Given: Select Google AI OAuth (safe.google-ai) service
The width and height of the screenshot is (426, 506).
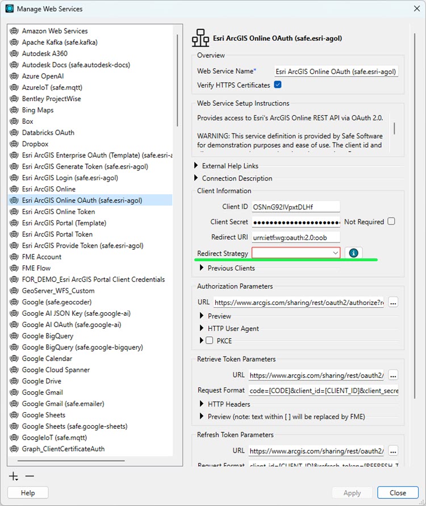Looking at the screenshot, I should tap(90, 325).
